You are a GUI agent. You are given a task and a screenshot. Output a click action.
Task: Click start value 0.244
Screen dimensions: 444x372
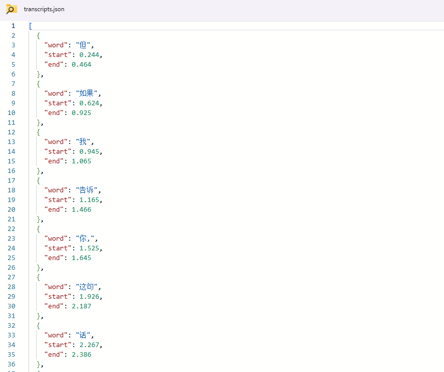pyautogui.click(x=90, y=54)
